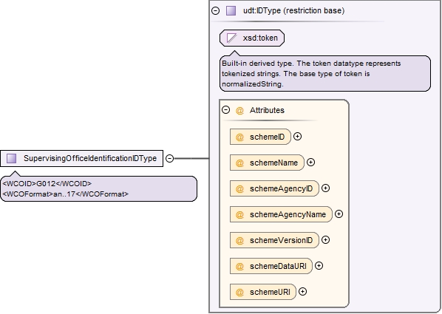Expand the schemeName attribute
This screenshot has width=442, height=314.
click(x=310, y=163)
